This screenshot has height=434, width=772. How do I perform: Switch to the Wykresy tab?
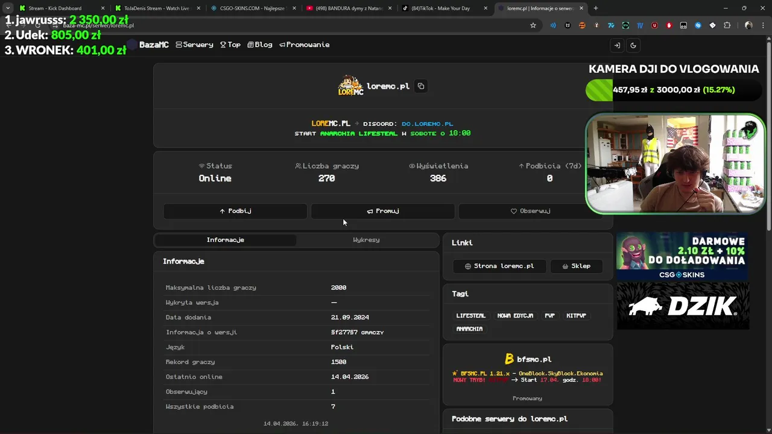366,240
